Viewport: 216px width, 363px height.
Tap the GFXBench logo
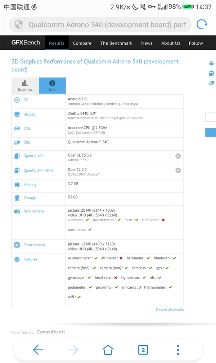tap(26, 43)
